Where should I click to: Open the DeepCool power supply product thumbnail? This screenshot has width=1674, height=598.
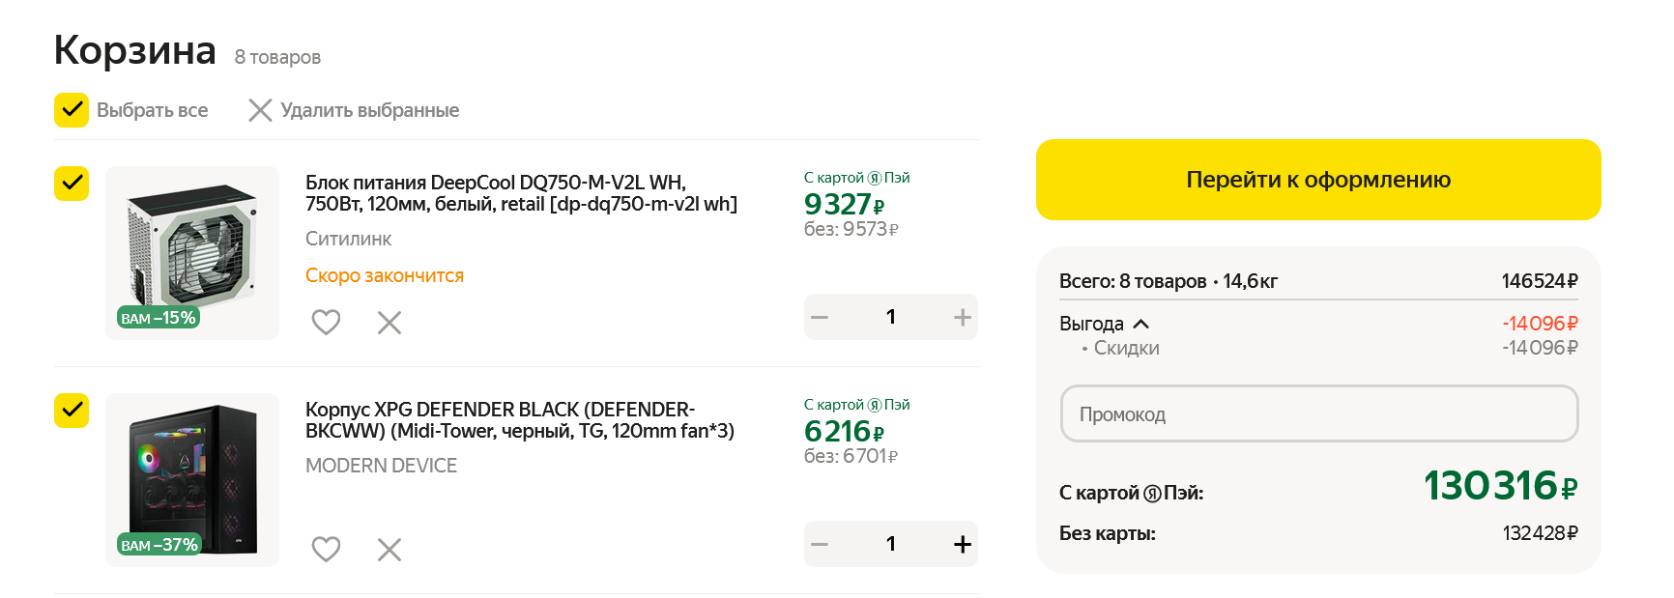pos(192,253)
